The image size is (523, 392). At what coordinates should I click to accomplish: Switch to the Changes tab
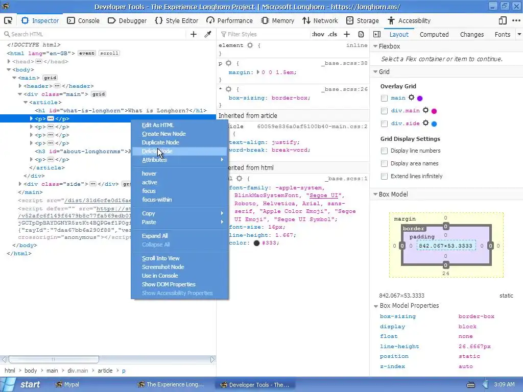[x=471, y=34]
